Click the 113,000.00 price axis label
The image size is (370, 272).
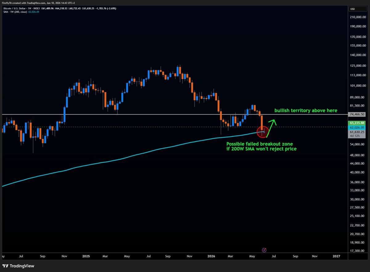[358, 75]
